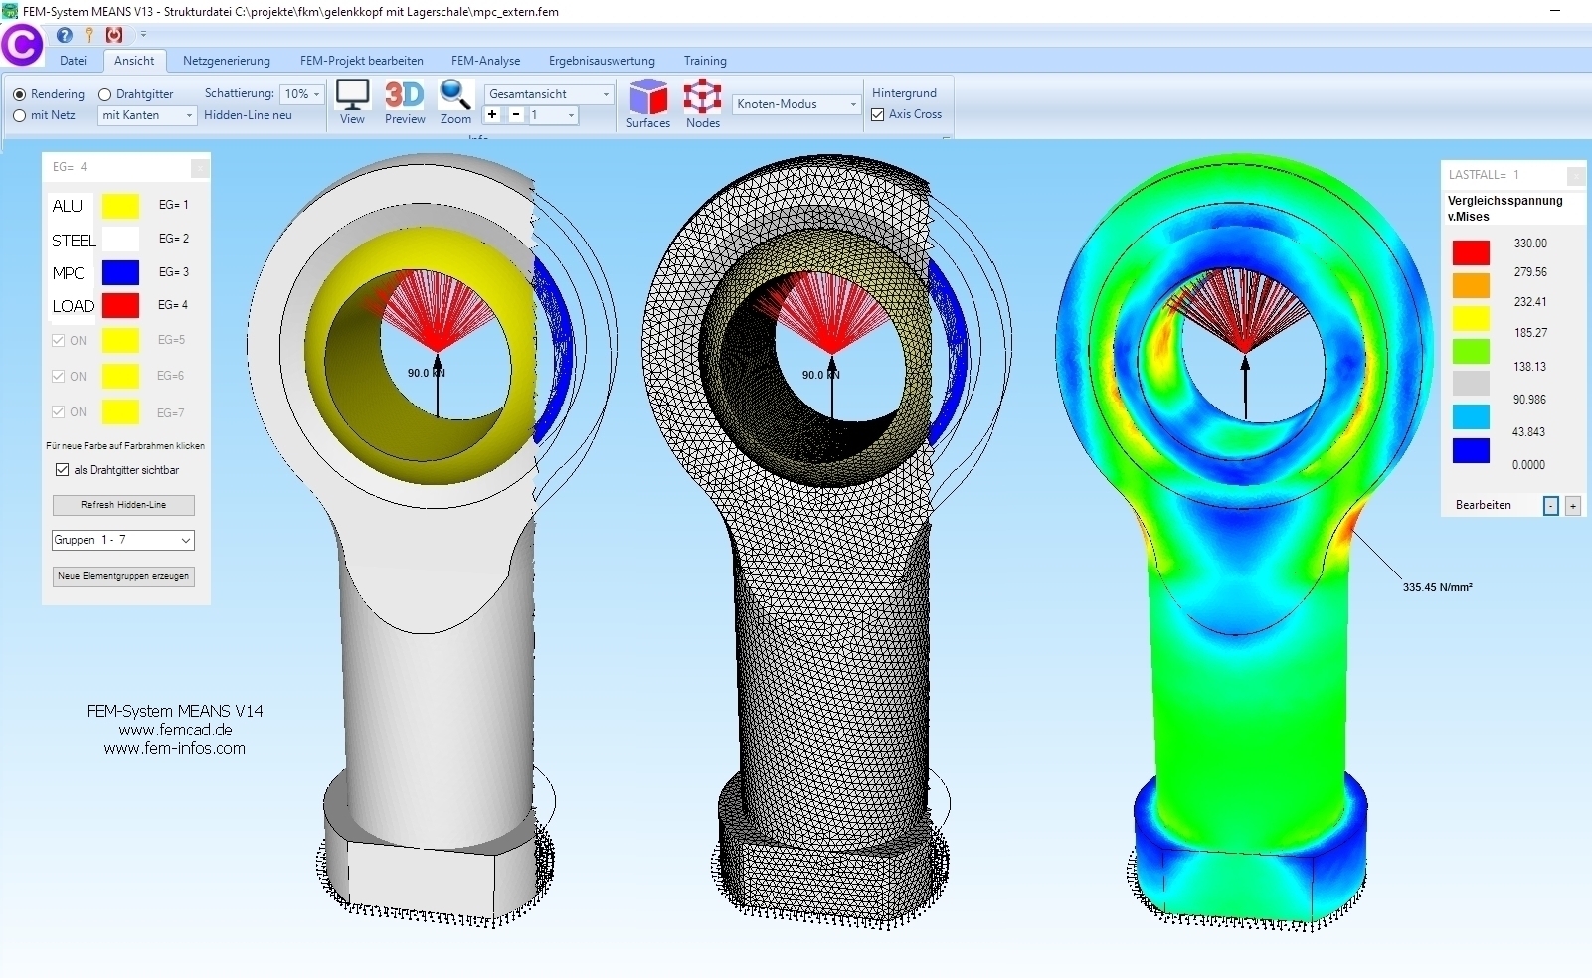Screen dimensions: 1592x978
Task: Click the yellow ALU color swatch EG=1
Action: (121, 206)
